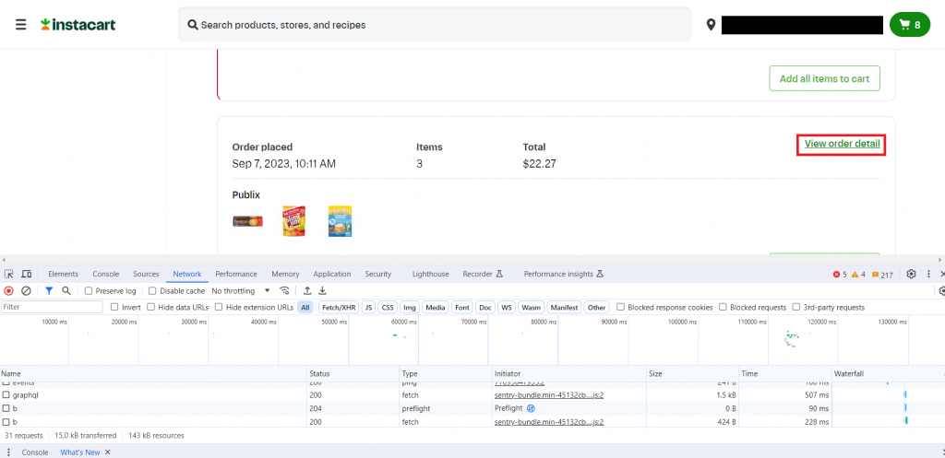
Task: Open the network search magnifier
Action: 66,290
